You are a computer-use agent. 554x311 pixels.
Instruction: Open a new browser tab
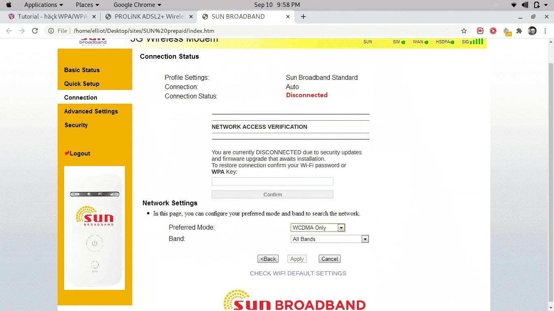pos(303,17)
